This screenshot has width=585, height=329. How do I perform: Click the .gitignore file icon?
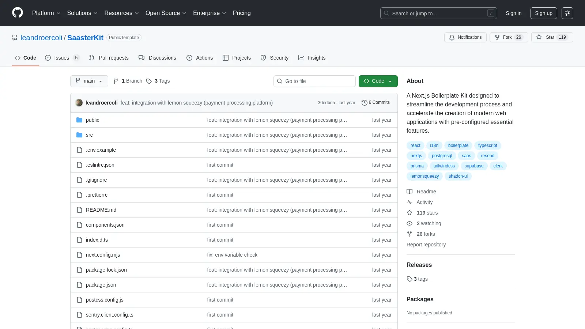click(79, 180)
